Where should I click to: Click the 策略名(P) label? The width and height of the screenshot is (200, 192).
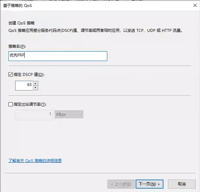pyautogui.click(x=17, y=46)
